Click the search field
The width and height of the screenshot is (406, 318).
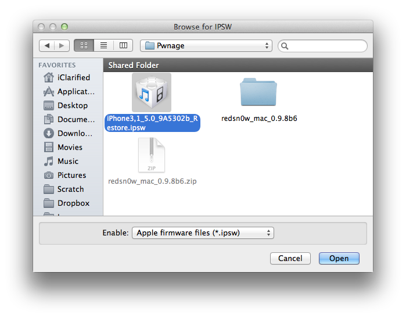(x=322, y=46)
